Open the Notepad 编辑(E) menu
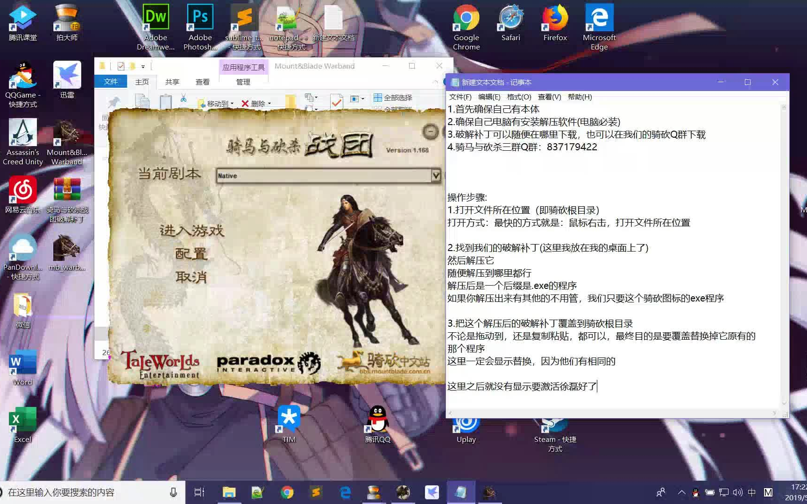Viewport: 807px width, 504px height. 489,97
